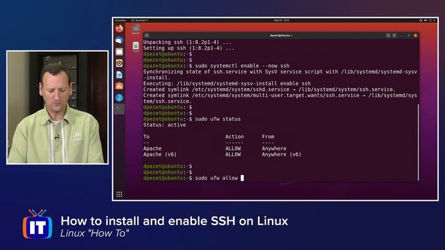This screenshot has height=250, width=445.
Task: Select the Terminal icon in the dock
Action: (119, 109)
